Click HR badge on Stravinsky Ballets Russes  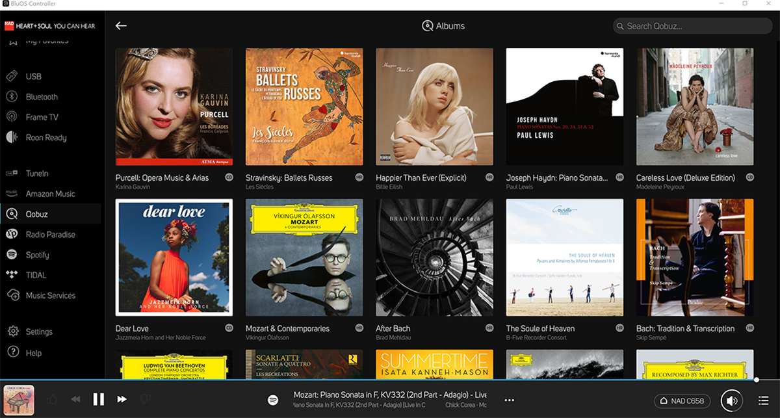[359, 177]
